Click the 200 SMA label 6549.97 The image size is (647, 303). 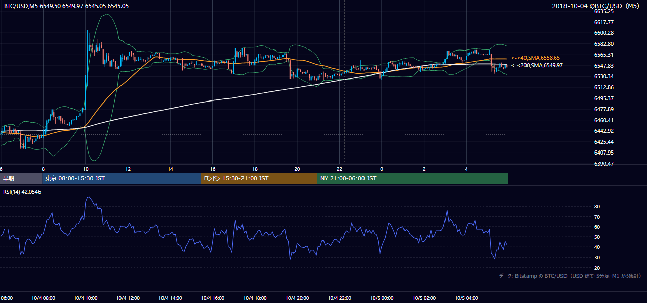point(537,65)
